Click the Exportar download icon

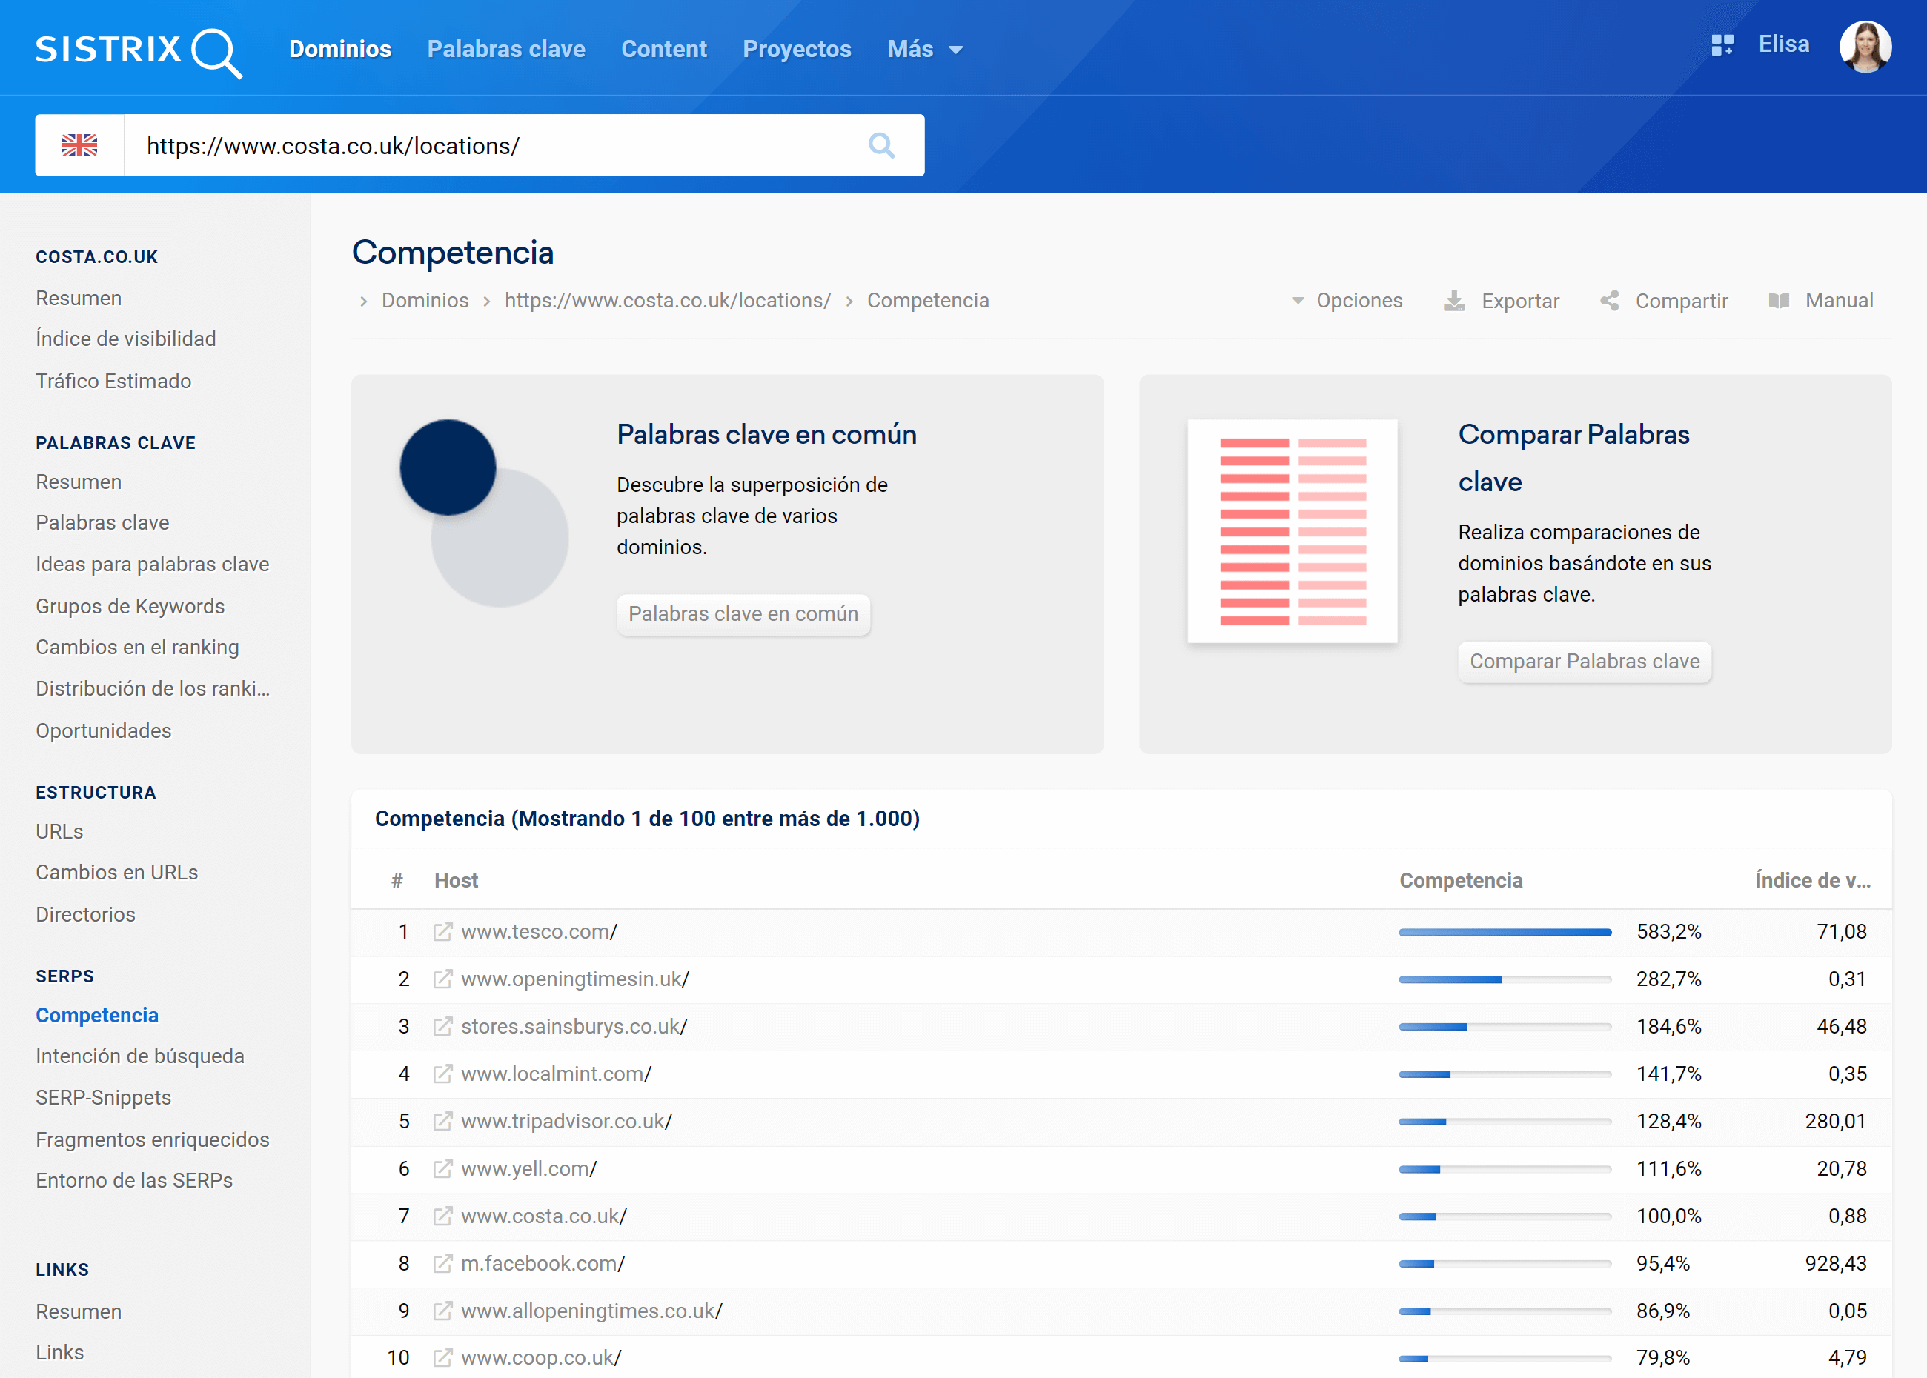point(1454,300)
